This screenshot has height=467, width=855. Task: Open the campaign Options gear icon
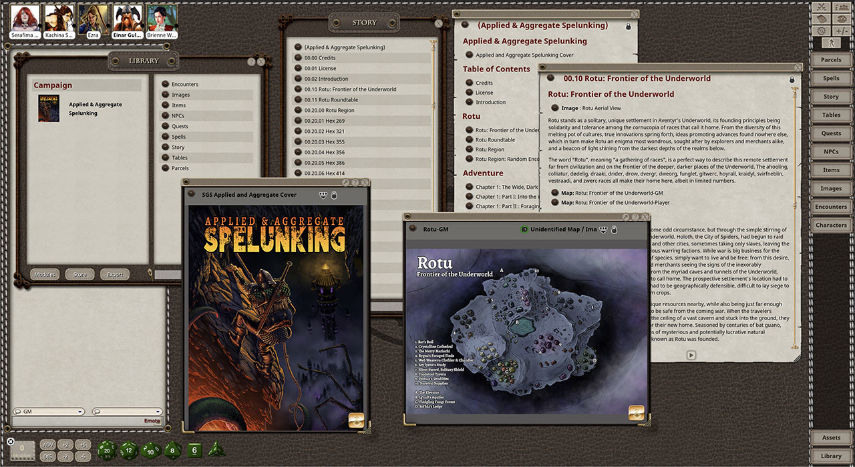(820, 31)
